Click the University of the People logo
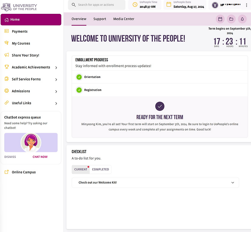 click(x=19, y=7)
